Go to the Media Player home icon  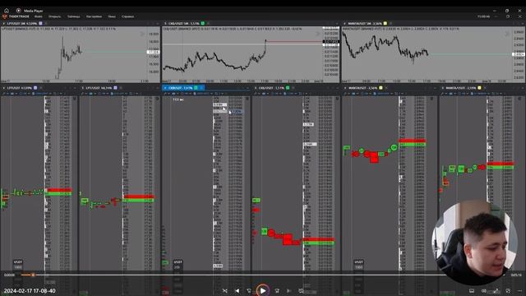(7, 11)
